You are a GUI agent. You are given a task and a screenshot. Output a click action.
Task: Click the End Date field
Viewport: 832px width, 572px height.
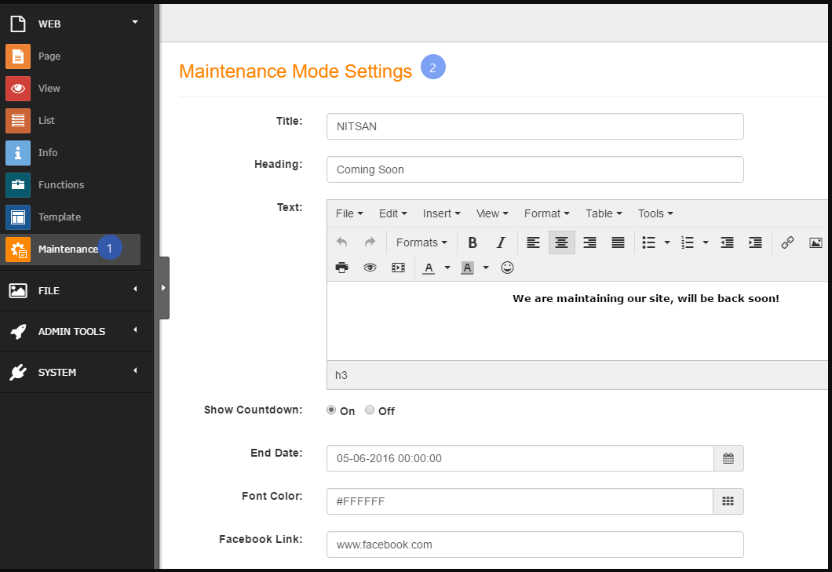pyautogui.click(x=520, y=458)
